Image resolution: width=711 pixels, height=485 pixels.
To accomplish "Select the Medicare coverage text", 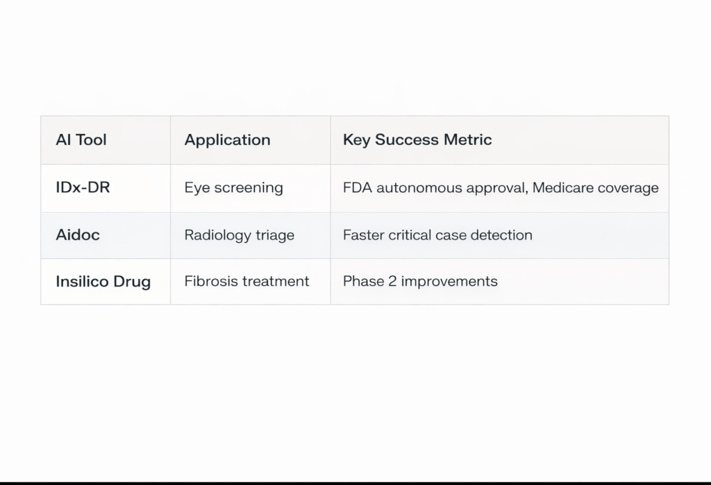I will pyautogui.click(x=595, y=188).
